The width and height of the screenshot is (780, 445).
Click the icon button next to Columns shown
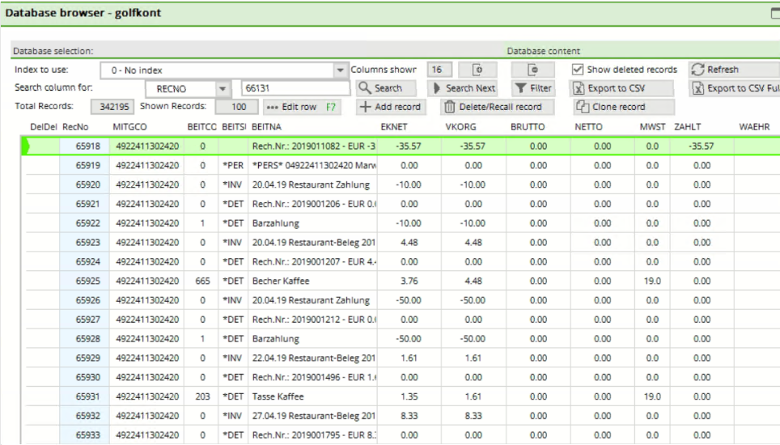477,70
